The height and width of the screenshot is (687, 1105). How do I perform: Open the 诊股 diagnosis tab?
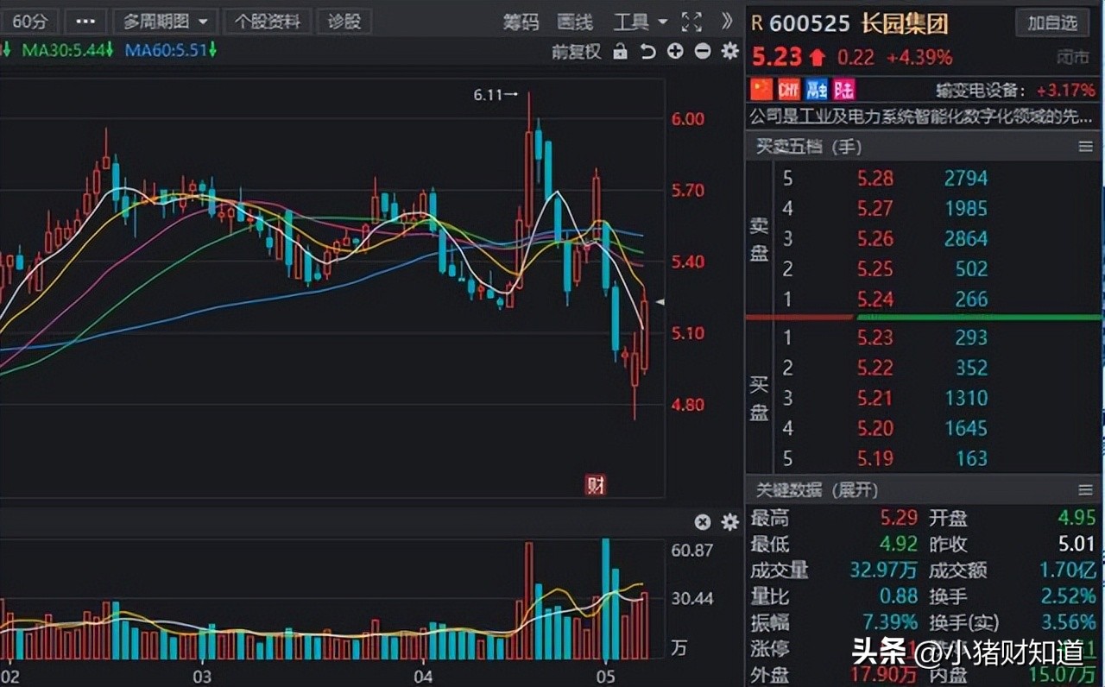click(344, 21)
